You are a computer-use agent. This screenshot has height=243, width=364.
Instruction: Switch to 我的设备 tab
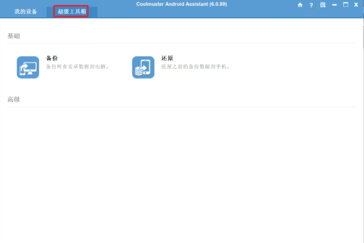coord(25,11)
